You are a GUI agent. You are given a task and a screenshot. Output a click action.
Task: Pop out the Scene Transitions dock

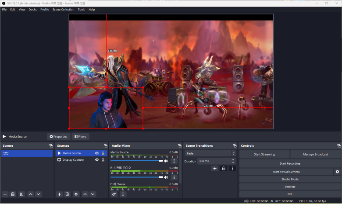[x=235, y=145]
